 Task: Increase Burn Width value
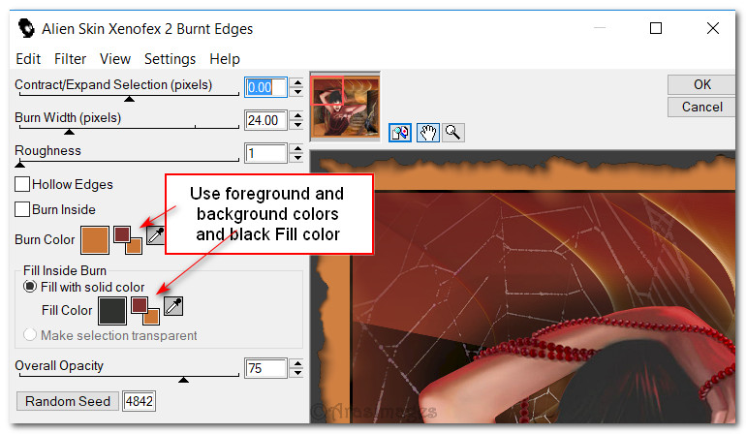tap(297, 115)
